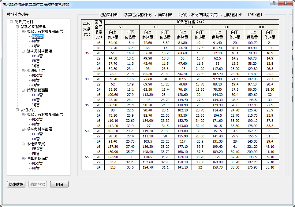Select PB管 under 发泡水泥 塑料类材料面层

[36, 139]
